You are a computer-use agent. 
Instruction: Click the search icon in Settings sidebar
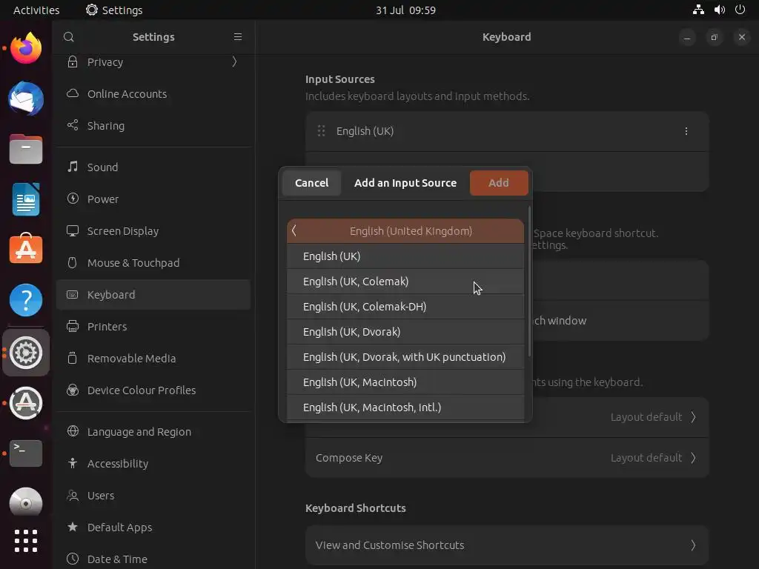pos(69,37)
